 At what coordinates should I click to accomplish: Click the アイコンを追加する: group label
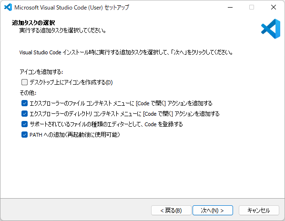click(41, 72)
